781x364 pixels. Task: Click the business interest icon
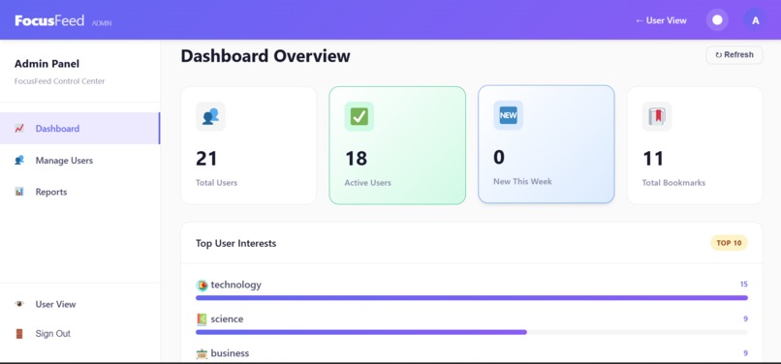202,353
